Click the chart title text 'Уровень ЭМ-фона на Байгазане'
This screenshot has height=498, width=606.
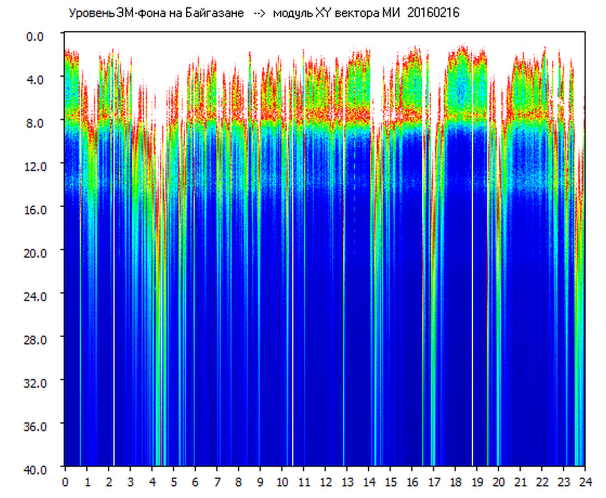156,13
